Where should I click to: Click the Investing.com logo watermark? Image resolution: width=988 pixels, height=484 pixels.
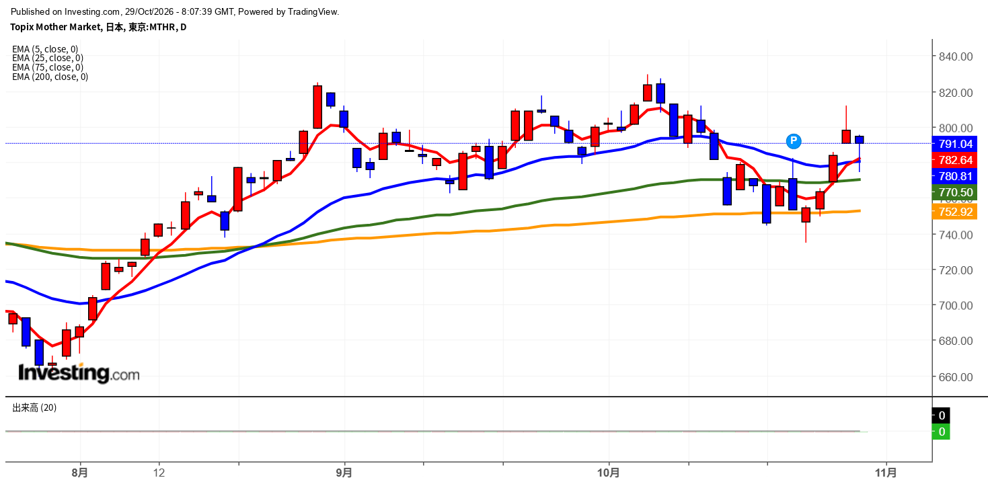[79, 372]
